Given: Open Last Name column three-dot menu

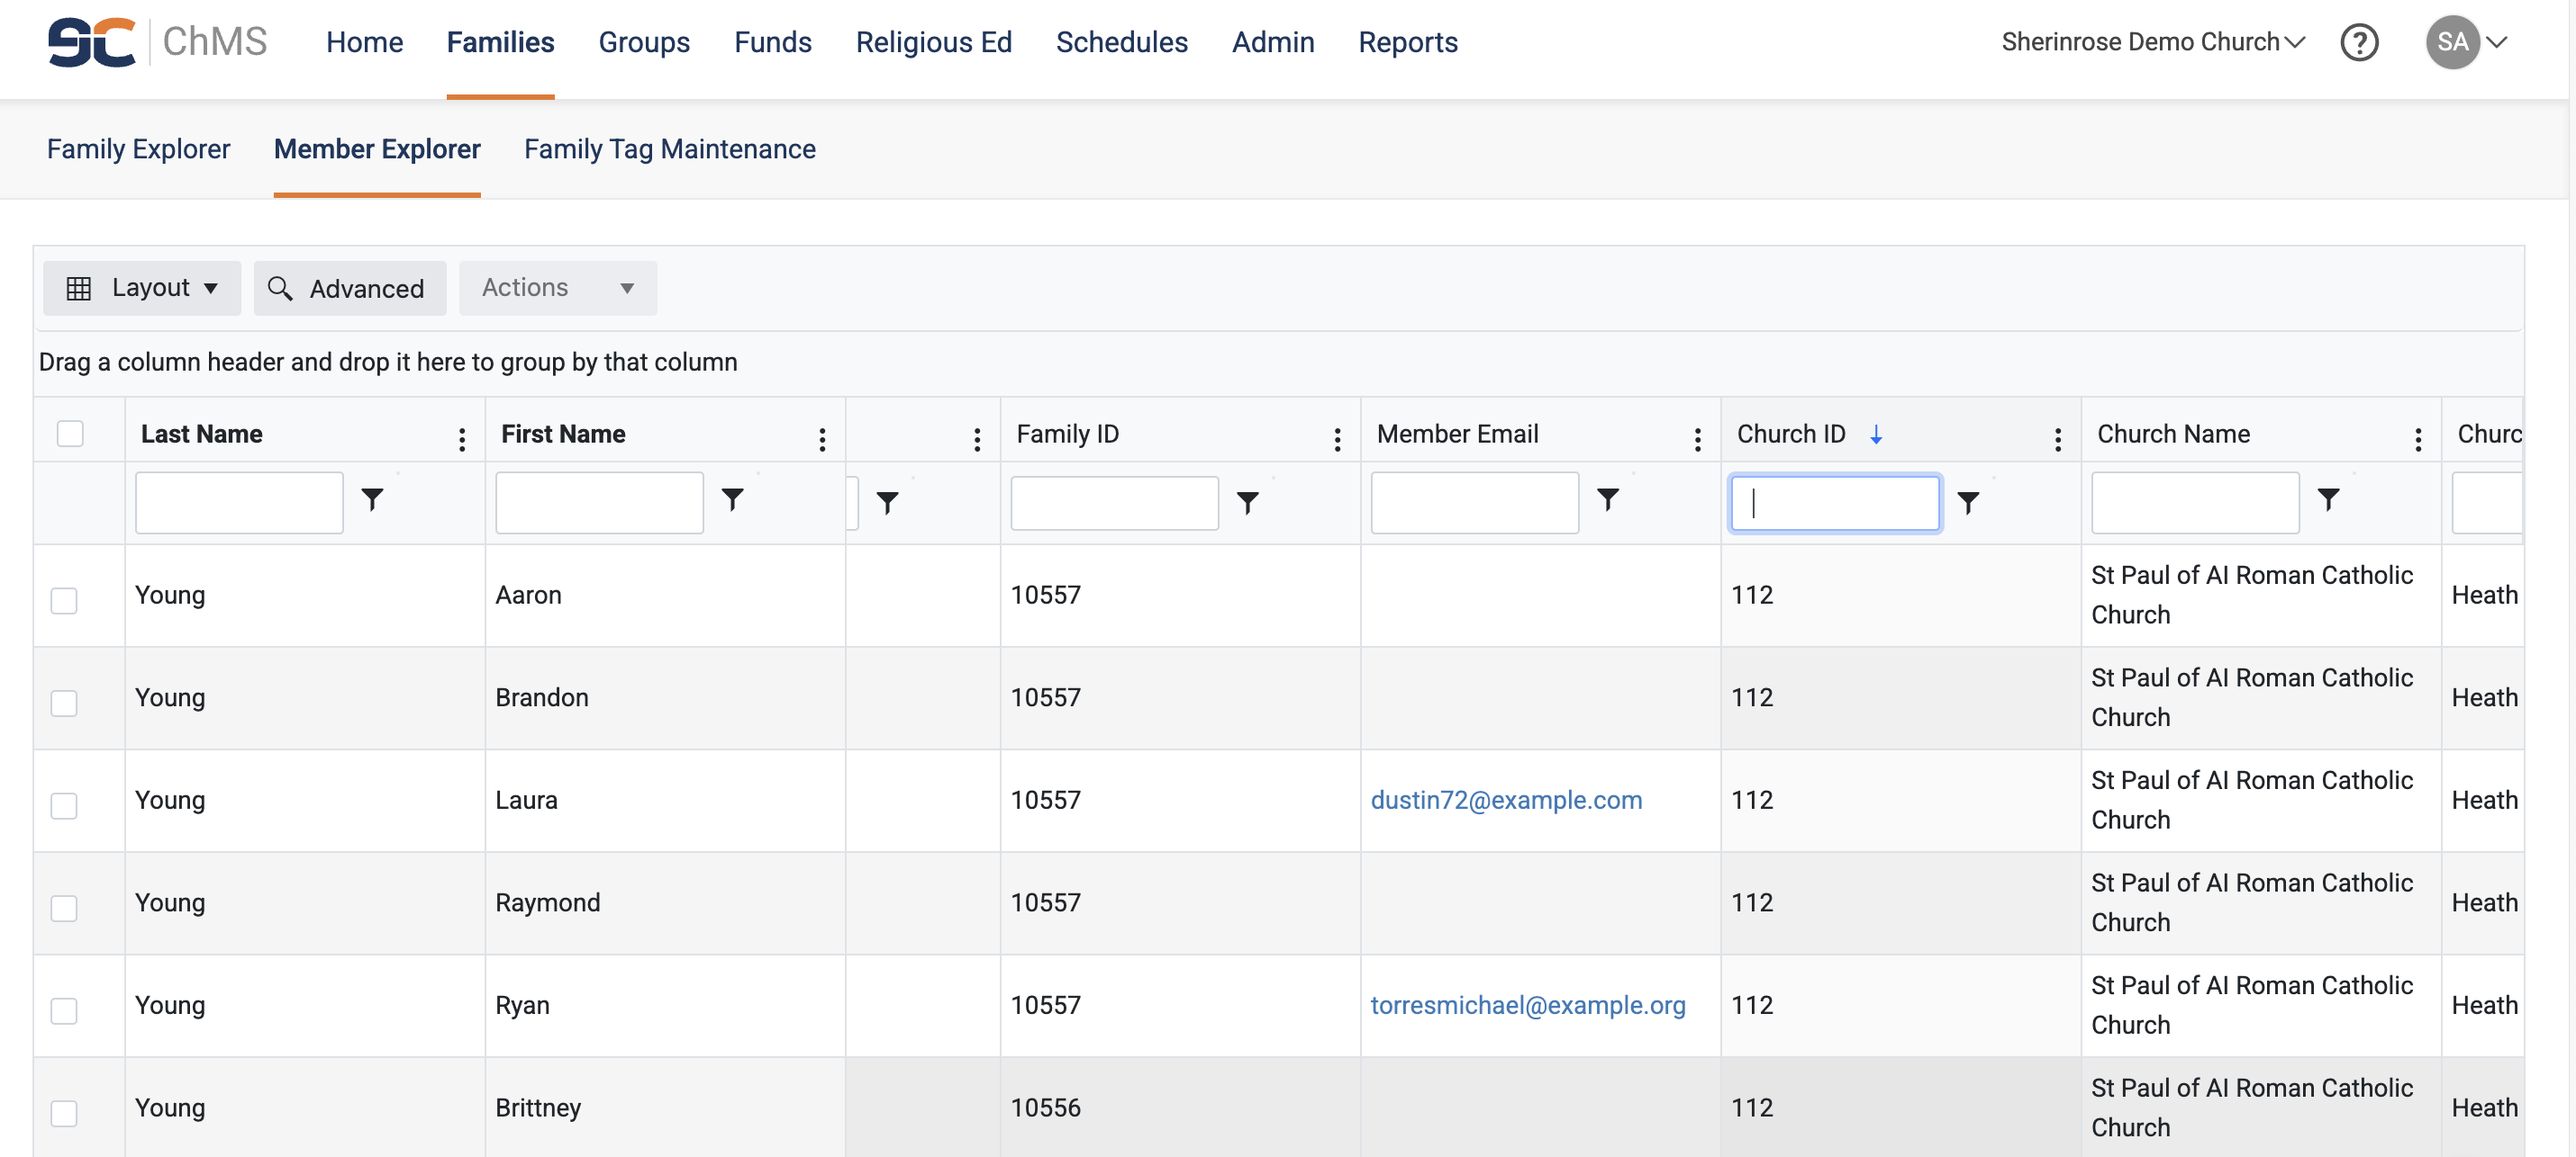Looking at the screenshot, I should 461,439.
